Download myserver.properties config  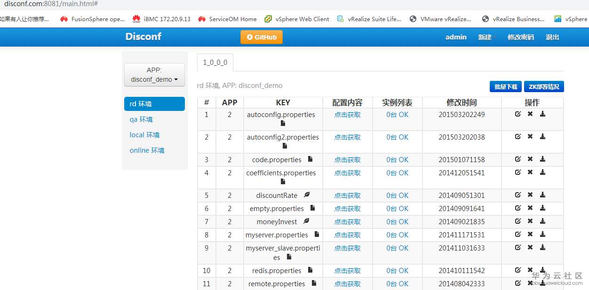click(x=542, y=234)
